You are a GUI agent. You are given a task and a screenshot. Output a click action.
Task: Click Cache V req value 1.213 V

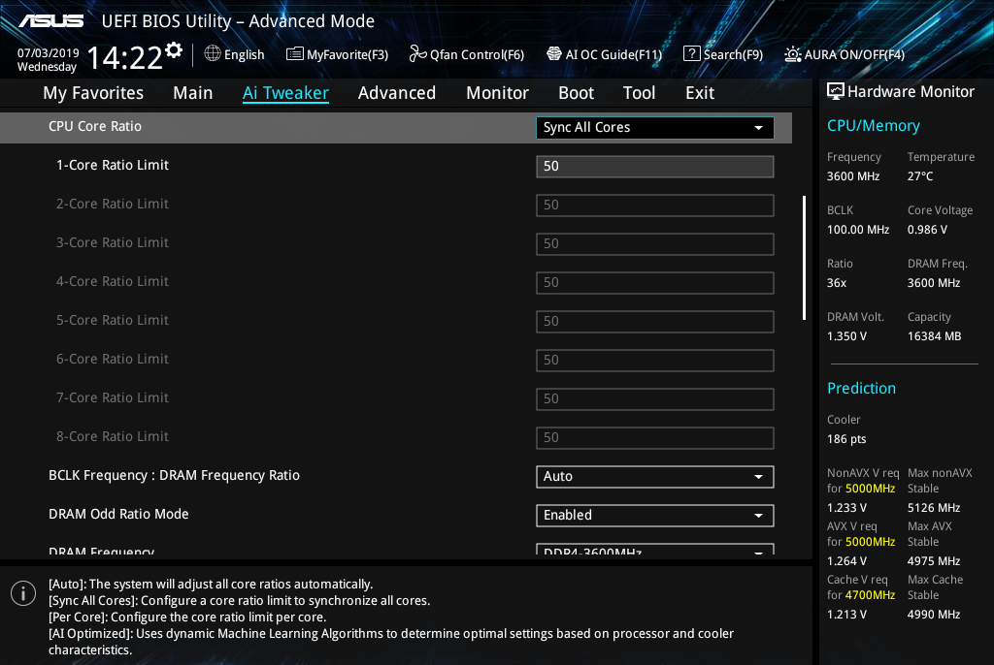coord(846,614)
